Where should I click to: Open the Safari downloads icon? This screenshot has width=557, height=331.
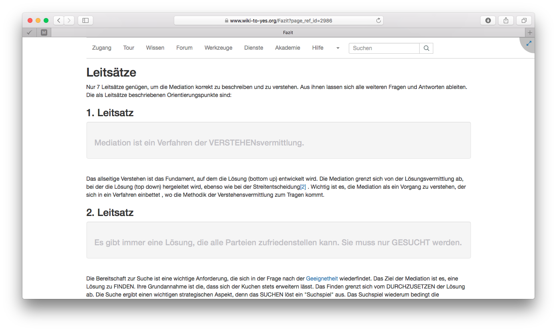click(488, 20)
